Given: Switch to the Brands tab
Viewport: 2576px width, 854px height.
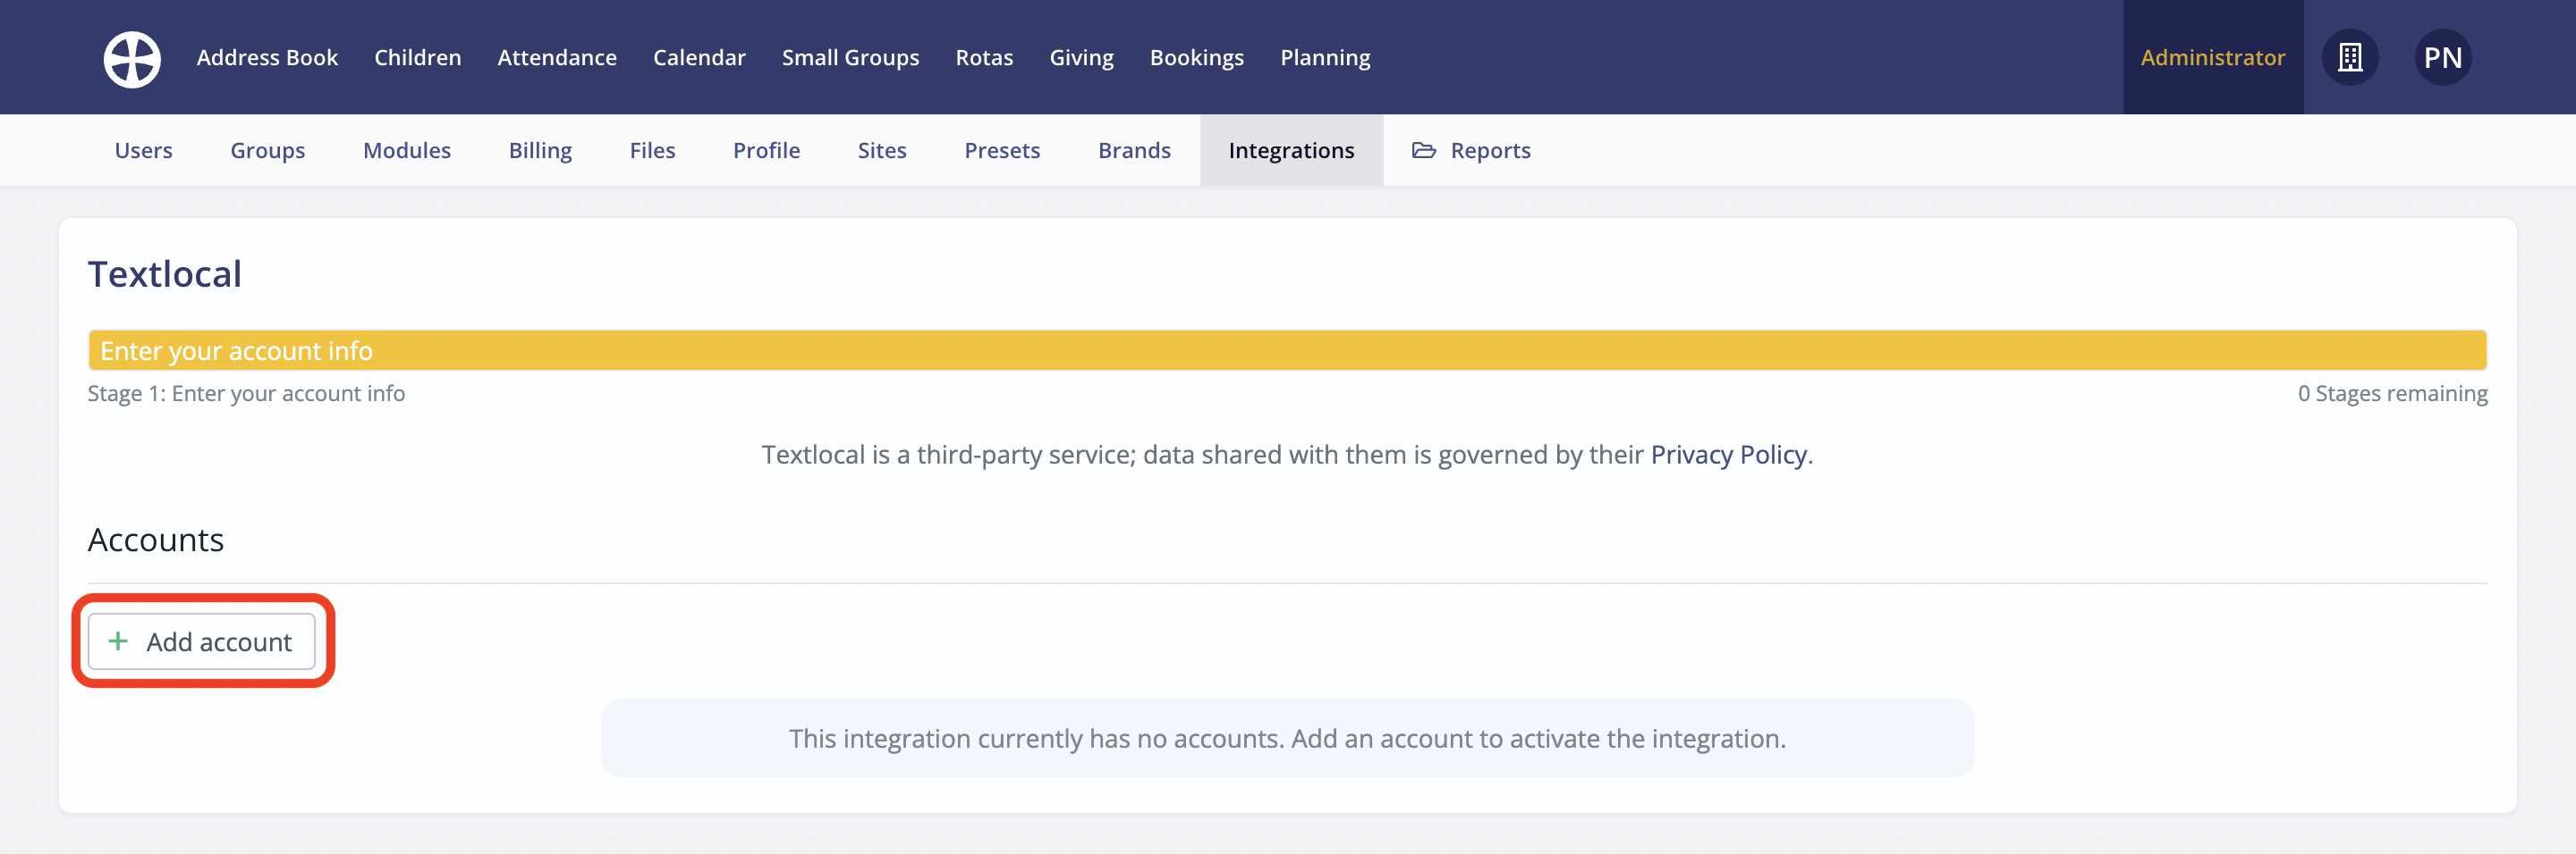Looking at the screenshot, I should tap(1134, 150).
